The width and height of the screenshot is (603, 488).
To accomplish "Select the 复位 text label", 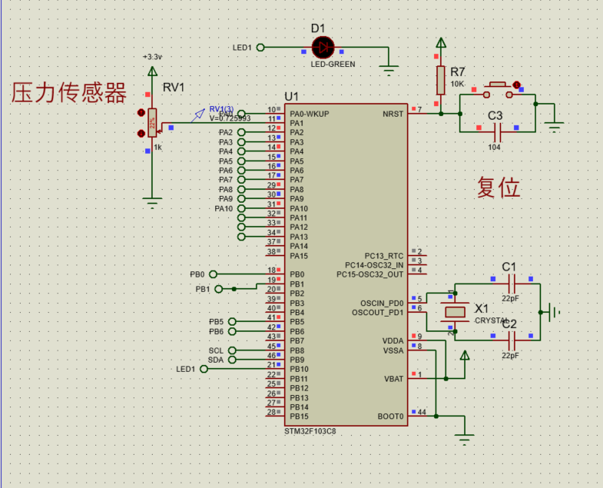I will click(499, 188).
